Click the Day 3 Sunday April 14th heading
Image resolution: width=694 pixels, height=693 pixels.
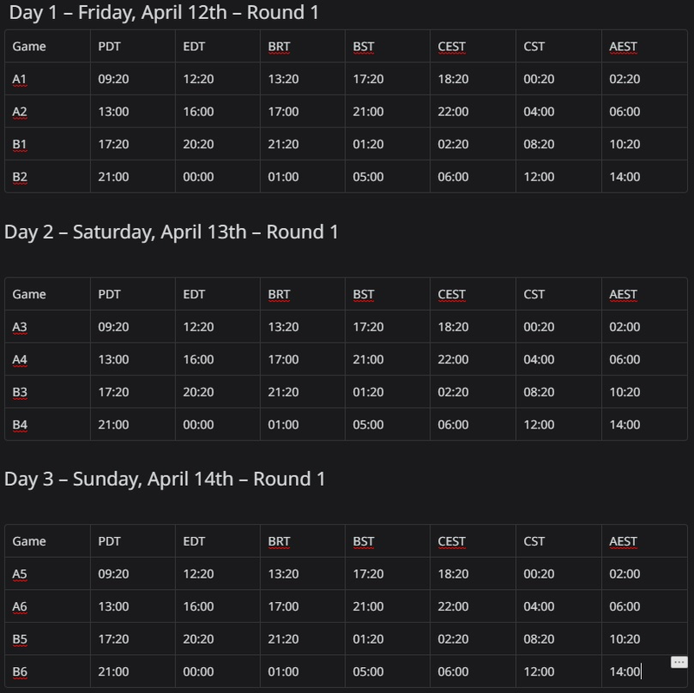[x=165, y=479]
